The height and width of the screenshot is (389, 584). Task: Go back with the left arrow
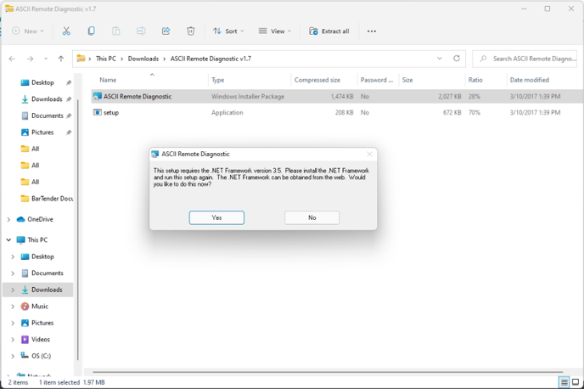12,59
